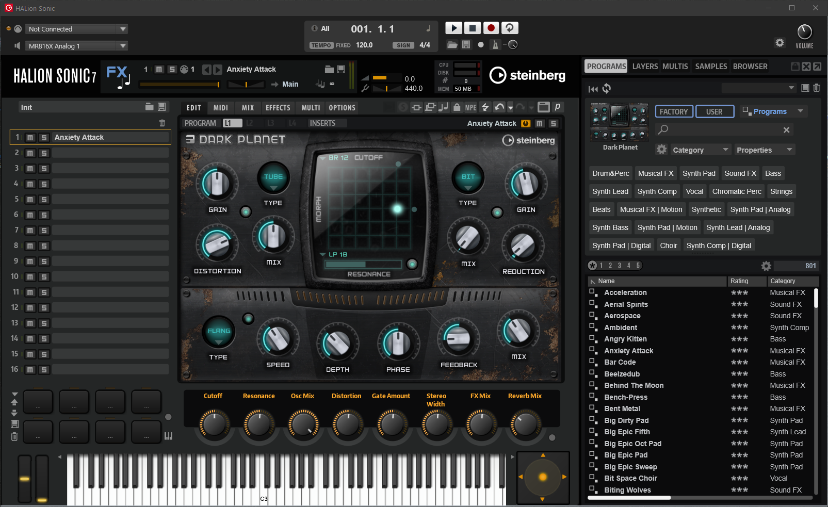This screenshot has height=507, width=828.
Task: Click the TEMPO button
Action: [x=321, y=45]
